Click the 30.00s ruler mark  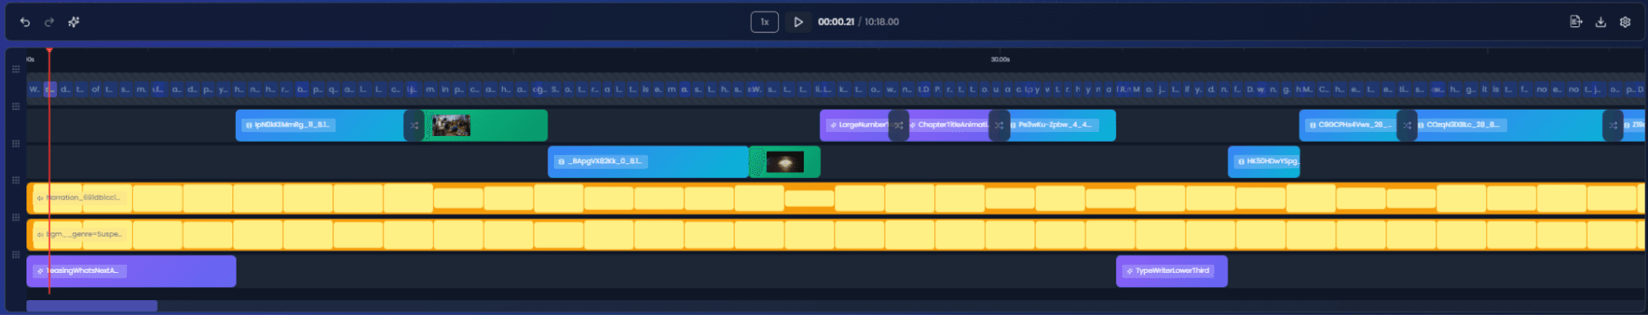1000,59
